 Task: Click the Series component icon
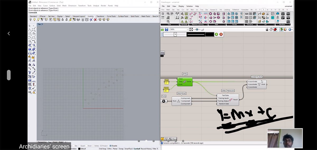click(x=184, y=82)
